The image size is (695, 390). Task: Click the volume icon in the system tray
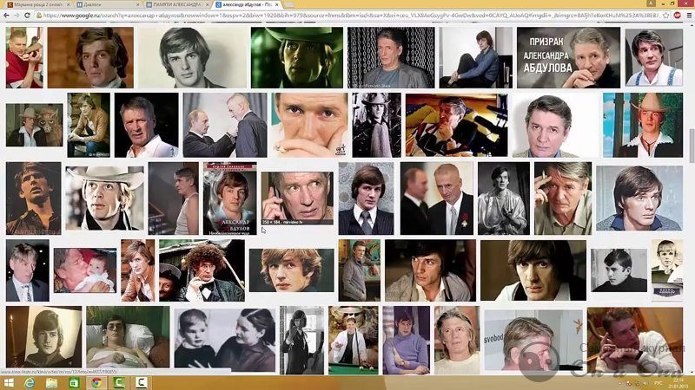click(645, 383)
